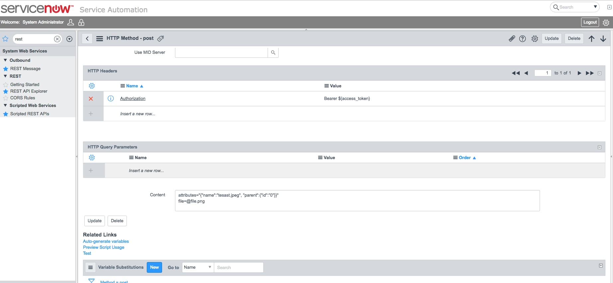613x283 pixels.
Task: Collapse the Scripted Web Services section
Action: tap(5, 105)
